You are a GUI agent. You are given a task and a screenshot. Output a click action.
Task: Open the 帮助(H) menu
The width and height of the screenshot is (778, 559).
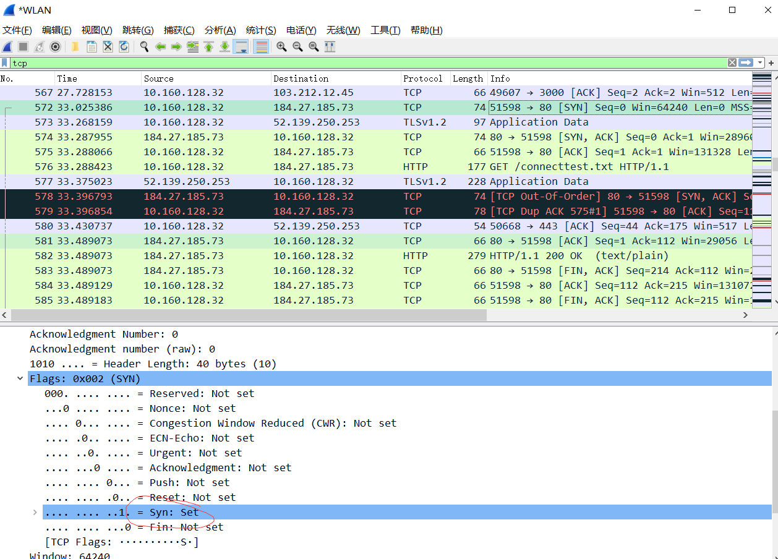pos(427,30)
